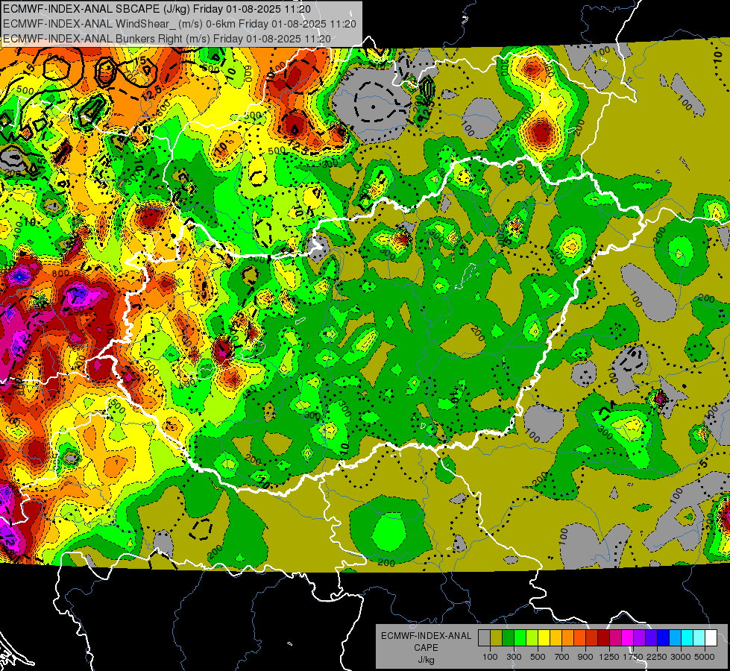Viewport: 730px width, 671px height.
Task: Click the 5000 legend tick label
Action: coord(705,657)
